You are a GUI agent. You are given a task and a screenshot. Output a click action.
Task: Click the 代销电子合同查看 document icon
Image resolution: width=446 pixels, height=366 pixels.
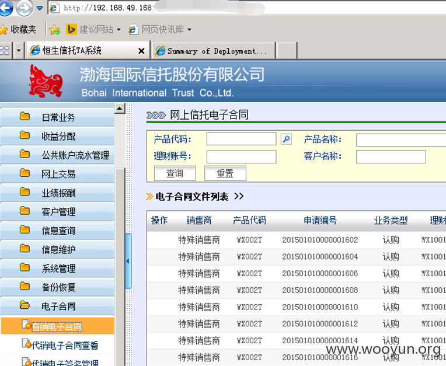26,344
